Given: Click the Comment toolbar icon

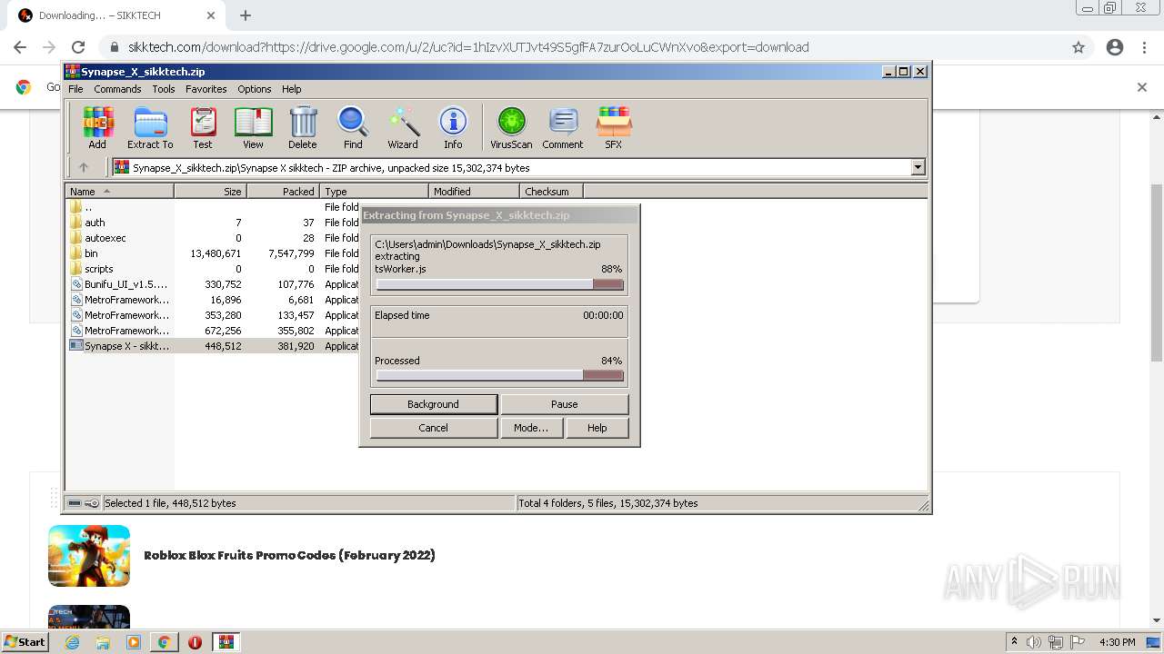Looking at the screenshot, I should coord(563,128).
